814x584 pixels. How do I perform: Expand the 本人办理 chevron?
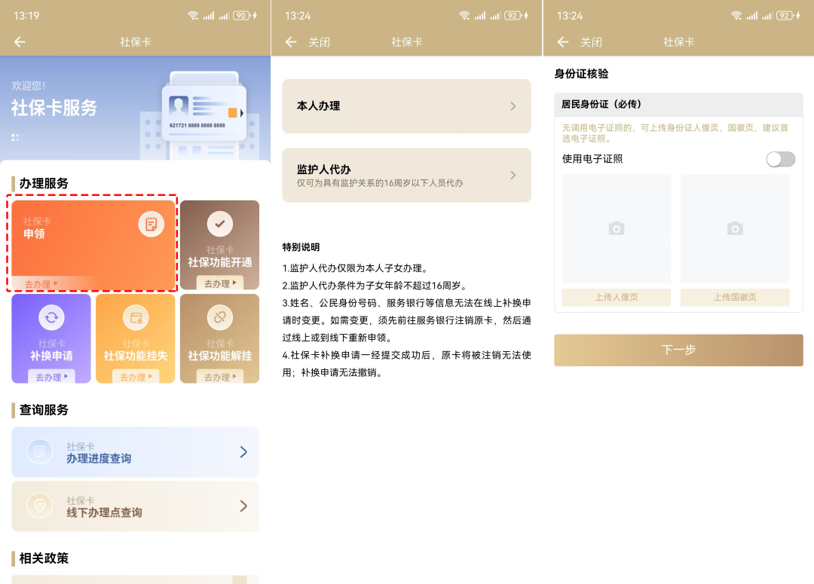tap(513, 106)
